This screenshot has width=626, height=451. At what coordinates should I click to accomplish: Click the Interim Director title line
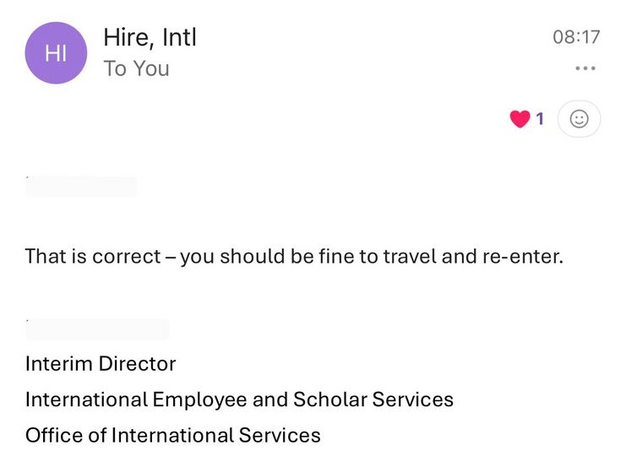pos(101,364)
